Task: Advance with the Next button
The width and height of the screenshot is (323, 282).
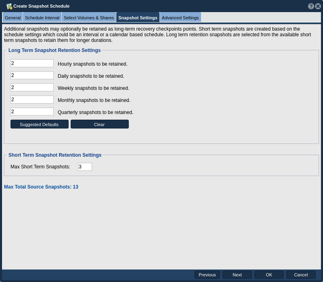Action: (x=237, y=275)
